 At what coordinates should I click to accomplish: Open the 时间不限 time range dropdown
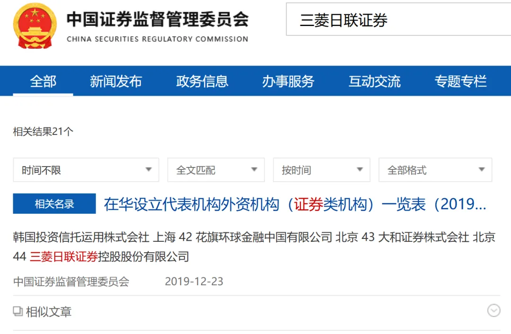86,170
